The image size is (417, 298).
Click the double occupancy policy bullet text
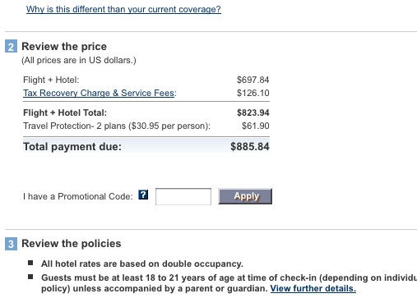click(x=142, y=264)
